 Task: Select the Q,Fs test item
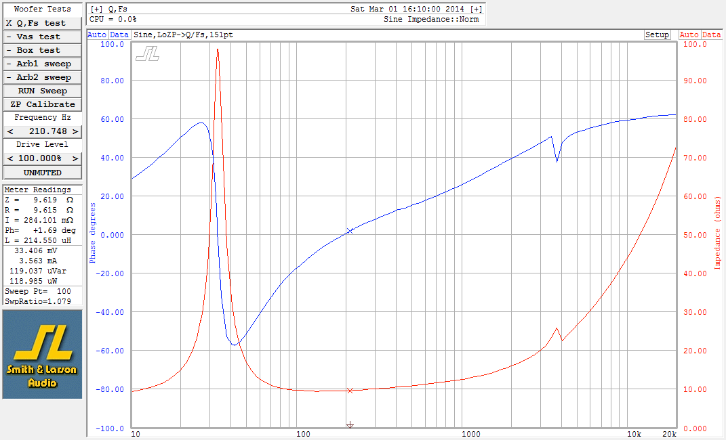[x=42, y=23]
